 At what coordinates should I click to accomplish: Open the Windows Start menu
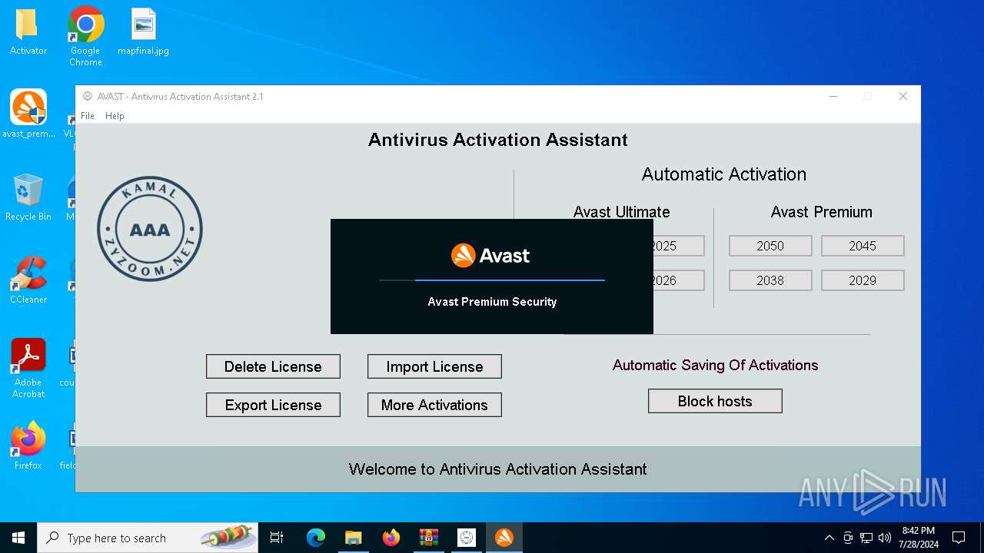coord(18,538)
